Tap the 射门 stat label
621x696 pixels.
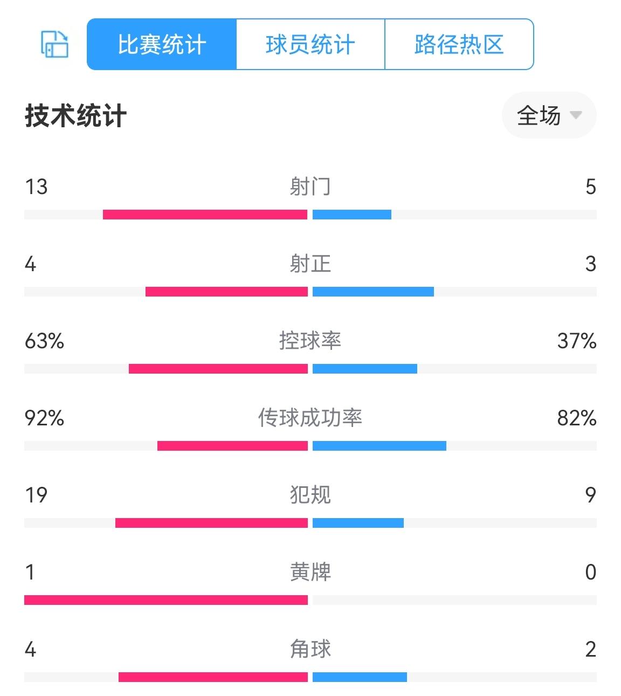click(x=310, y=187)
